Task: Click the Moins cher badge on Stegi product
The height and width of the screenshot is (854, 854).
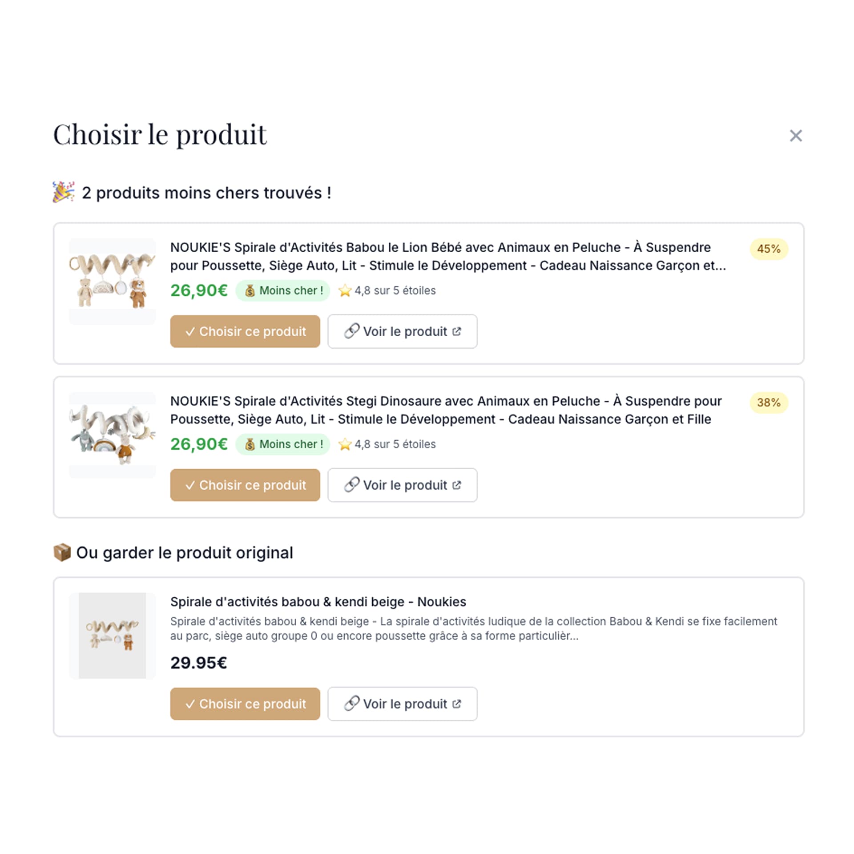Action: 283,444
